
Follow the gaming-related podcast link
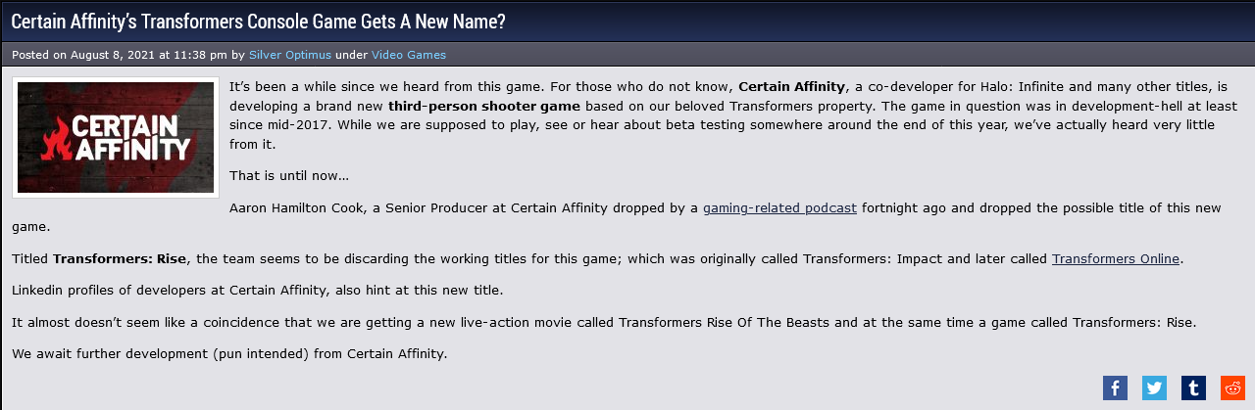pos(779,207)
